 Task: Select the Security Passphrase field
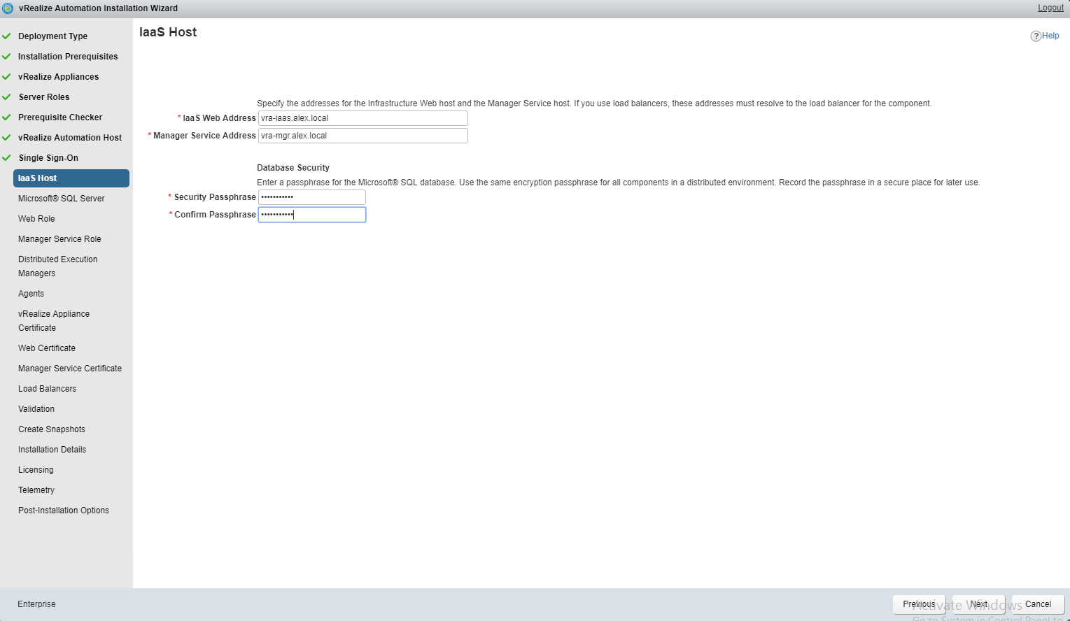pos(311,197)
